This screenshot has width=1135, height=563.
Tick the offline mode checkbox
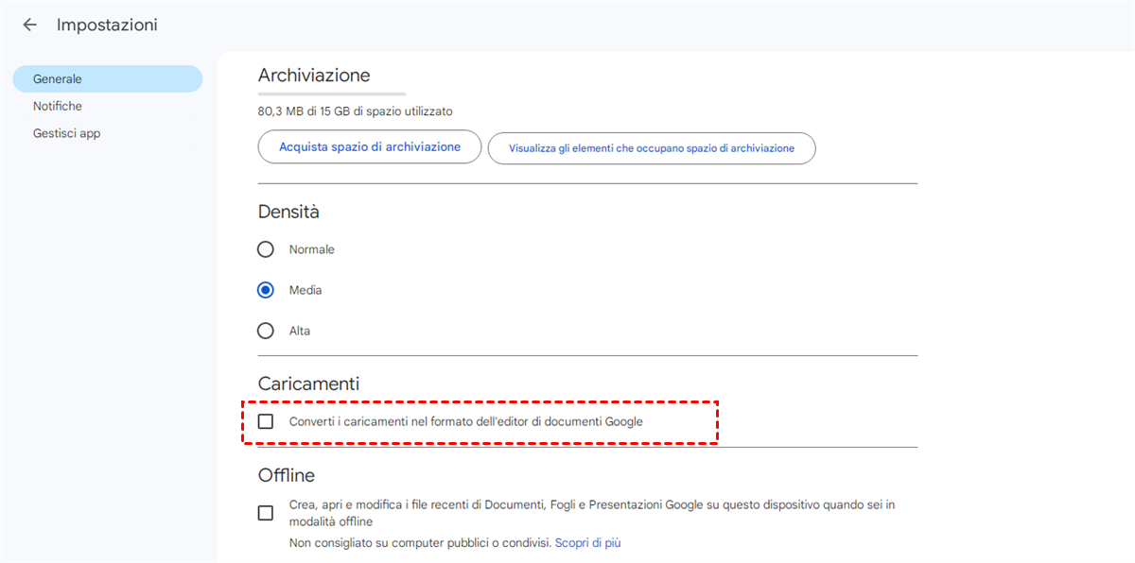(266, 513)
